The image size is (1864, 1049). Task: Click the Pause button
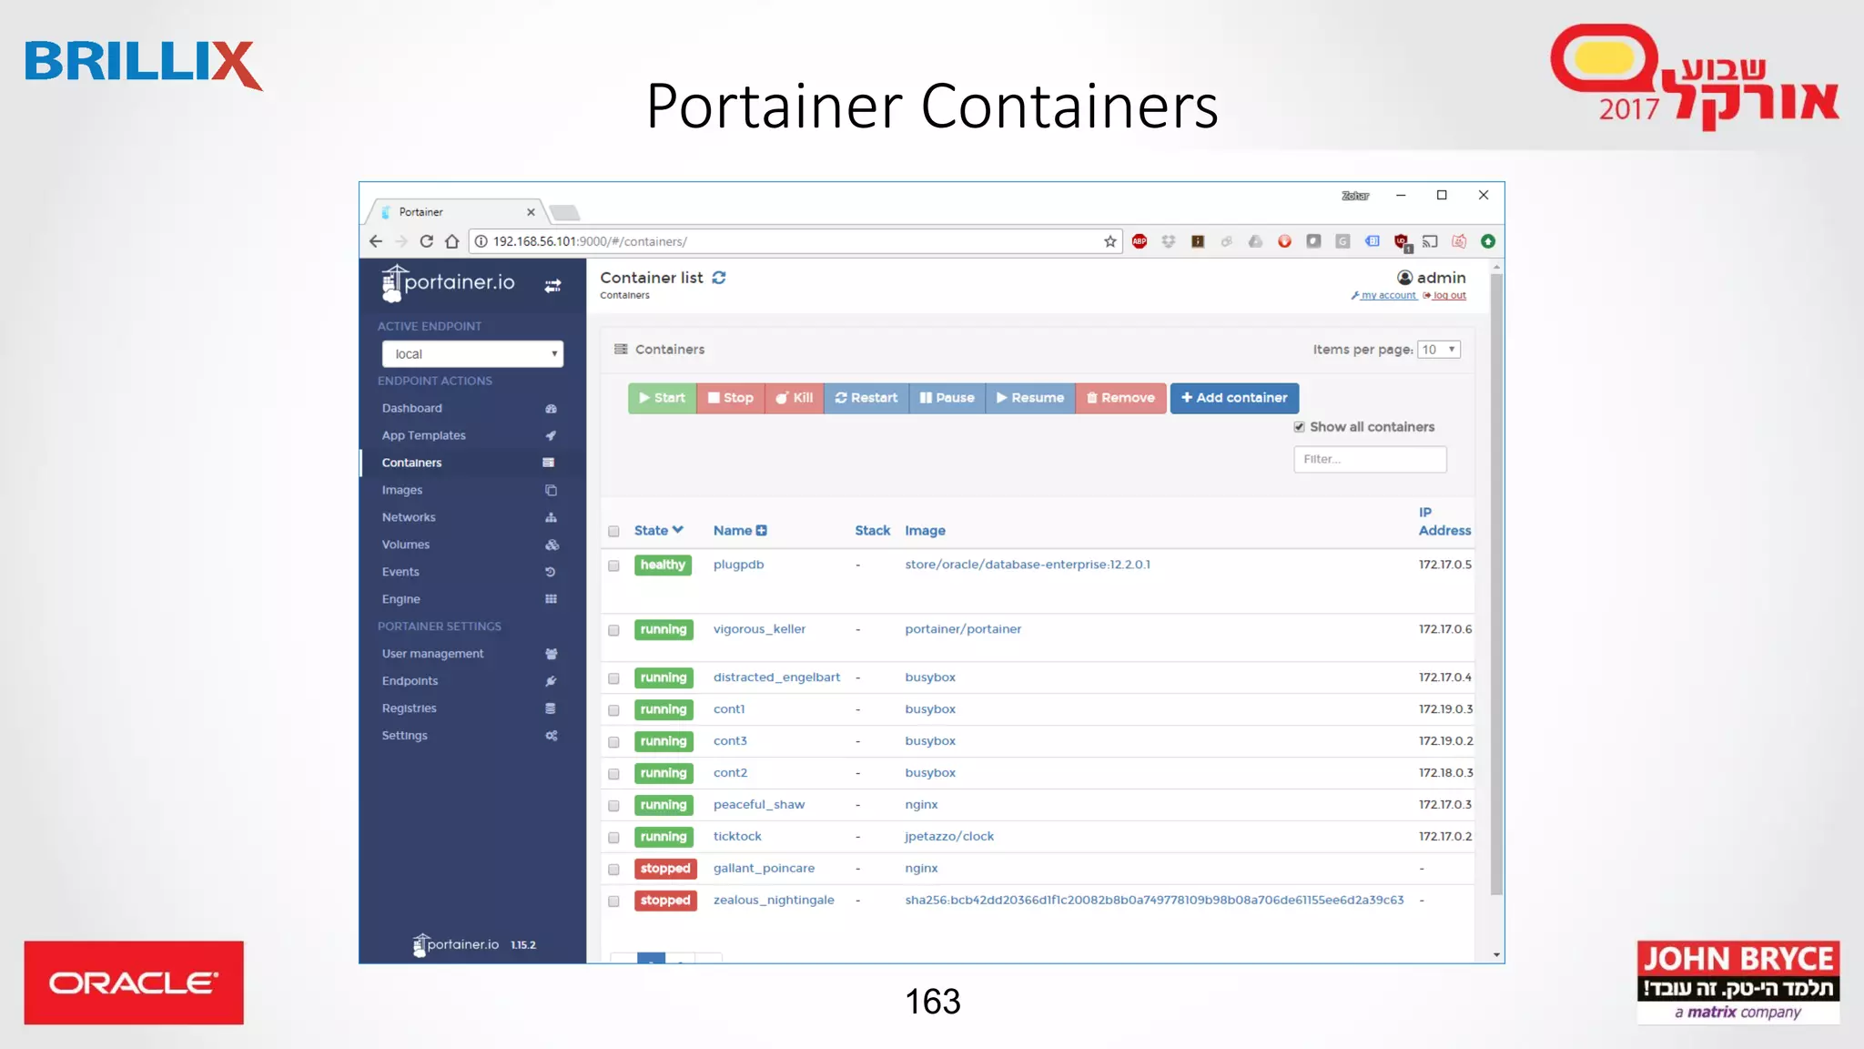point(947,399)
